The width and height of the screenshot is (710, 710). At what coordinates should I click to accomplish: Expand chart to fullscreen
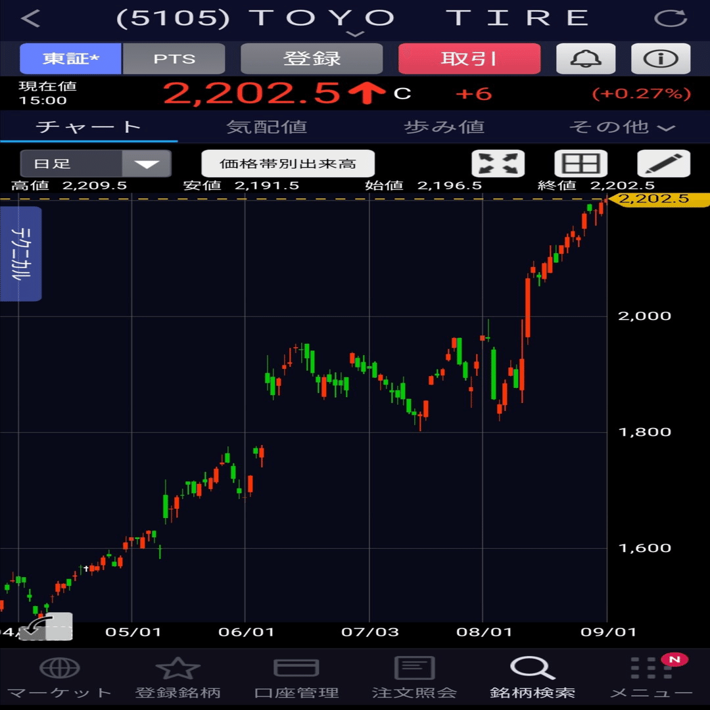tap(498, 164)
